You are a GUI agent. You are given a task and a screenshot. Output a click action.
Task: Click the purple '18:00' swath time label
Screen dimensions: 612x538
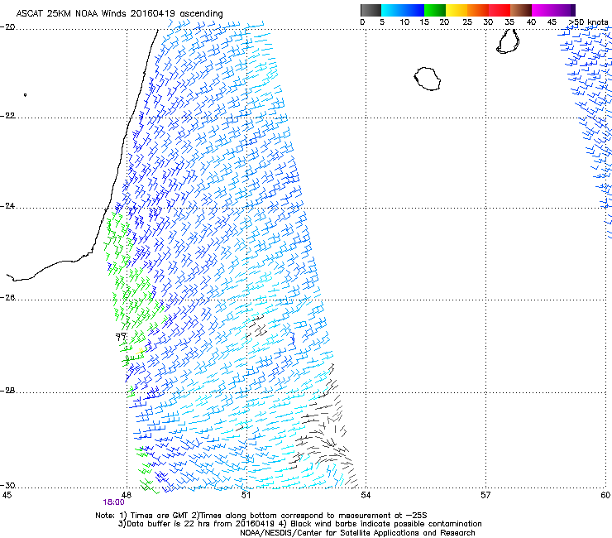click(x=113, y=502)
